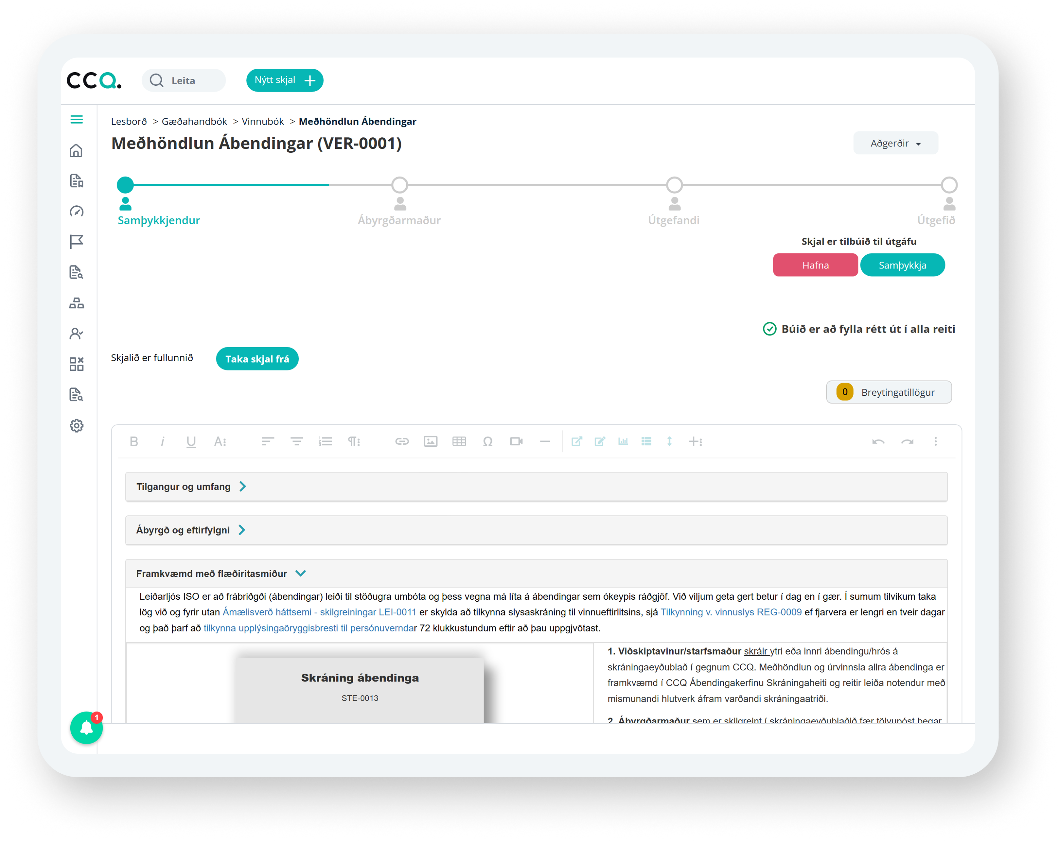
Task: Click the insert image toolbar icon
Action: pos(430,441)
